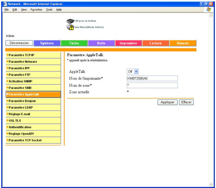Click the Appliquer button
Screen dimensions: 216x188
pyautogui.click(x=168, y=102)
